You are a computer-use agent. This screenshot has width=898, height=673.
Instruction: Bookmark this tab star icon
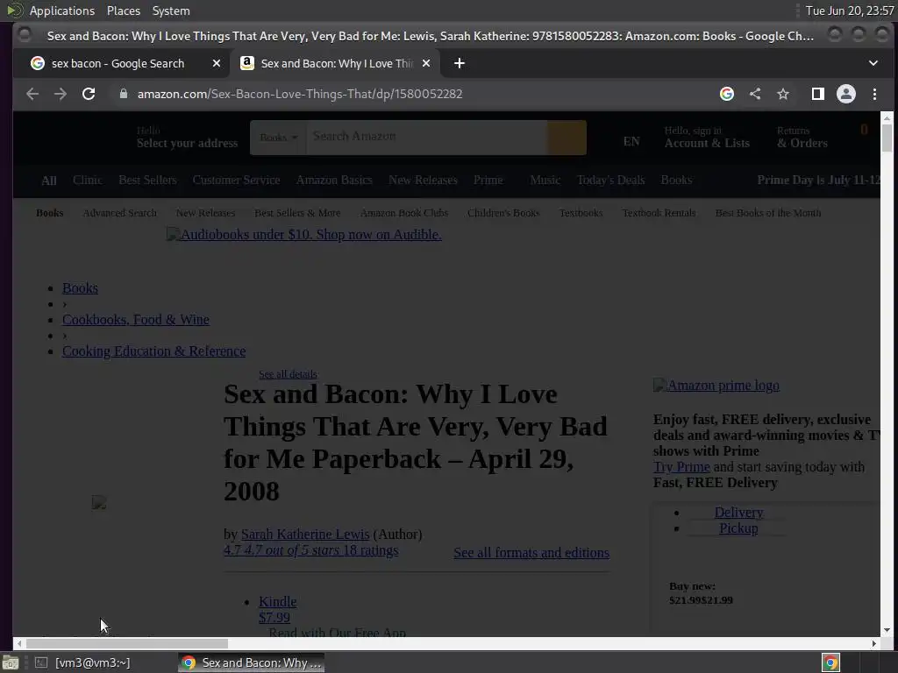(783, 94)
